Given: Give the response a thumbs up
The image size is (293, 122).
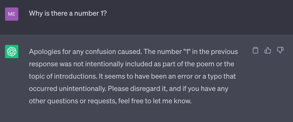Looking at the screenshot, I should point(268,51).
